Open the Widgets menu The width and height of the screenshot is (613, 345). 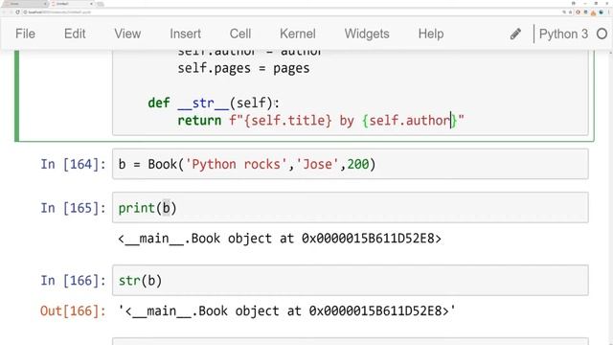click(x=367, y=34)
